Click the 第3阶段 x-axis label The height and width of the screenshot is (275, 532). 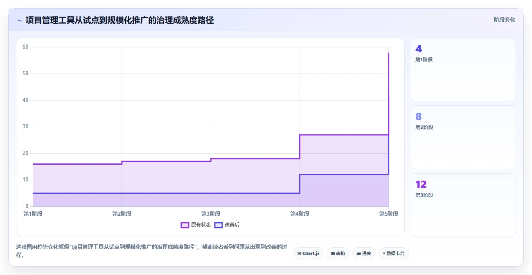point(211,214)
